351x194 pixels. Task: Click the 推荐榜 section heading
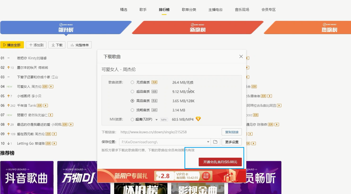(7, 153)
